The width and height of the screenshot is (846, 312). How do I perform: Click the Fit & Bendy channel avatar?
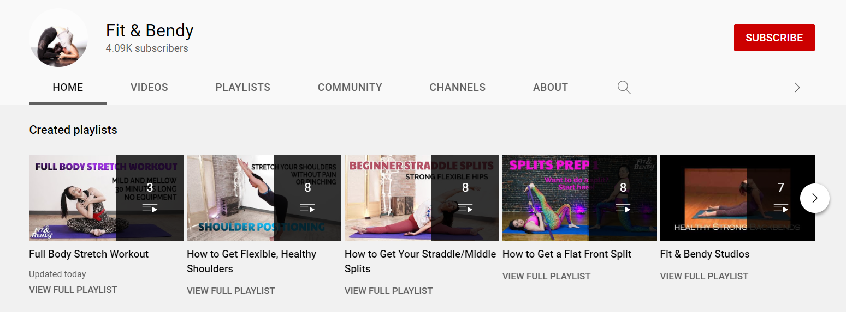point(58,38)
